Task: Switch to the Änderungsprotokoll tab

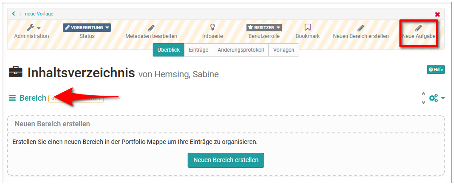Action: pos(241,50)
